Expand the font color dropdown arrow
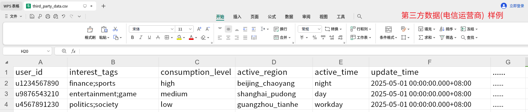Screen dimensions: 528x112 (x=196, y=38)
